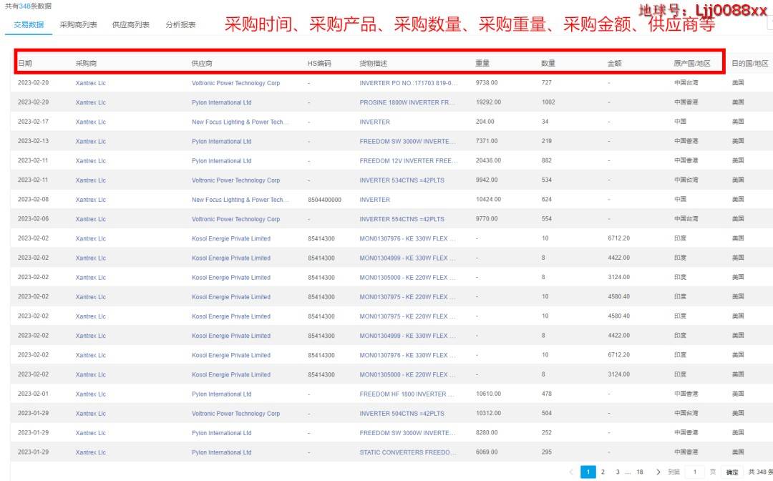
Task: Open description 'STATIC CONVERTERS FREEDO…'
Action: [407, 452]
